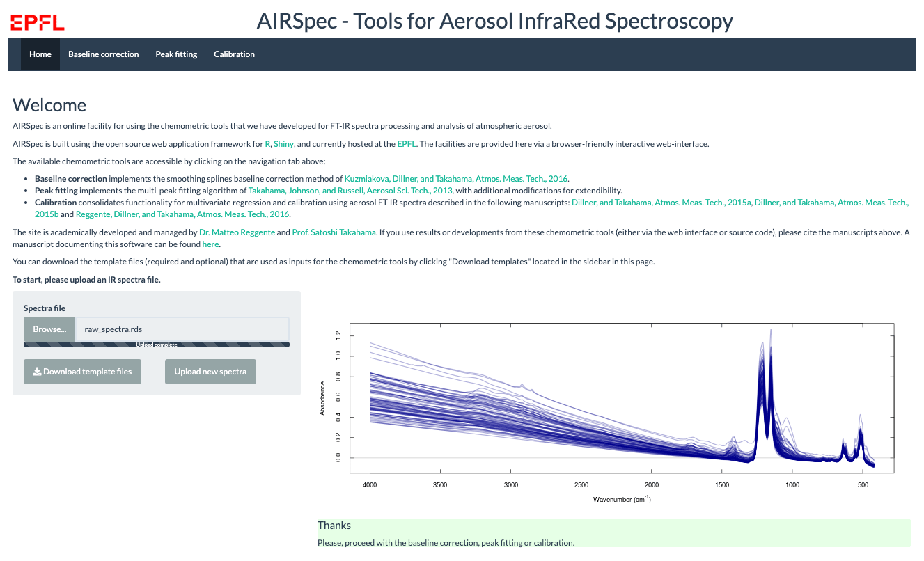Screen dimensions: 924x561
Task: Open the Peak fitting tab
Action: click(176, 54)
